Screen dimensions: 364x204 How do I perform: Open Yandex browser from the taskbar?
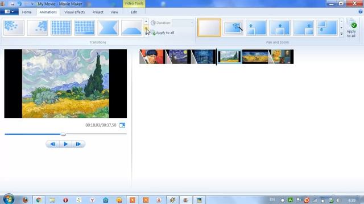click(x=92, y=200)
